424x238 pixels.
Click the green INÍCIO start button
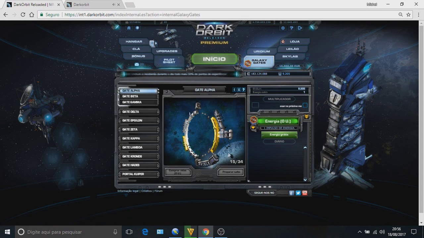tap(214, 59)
